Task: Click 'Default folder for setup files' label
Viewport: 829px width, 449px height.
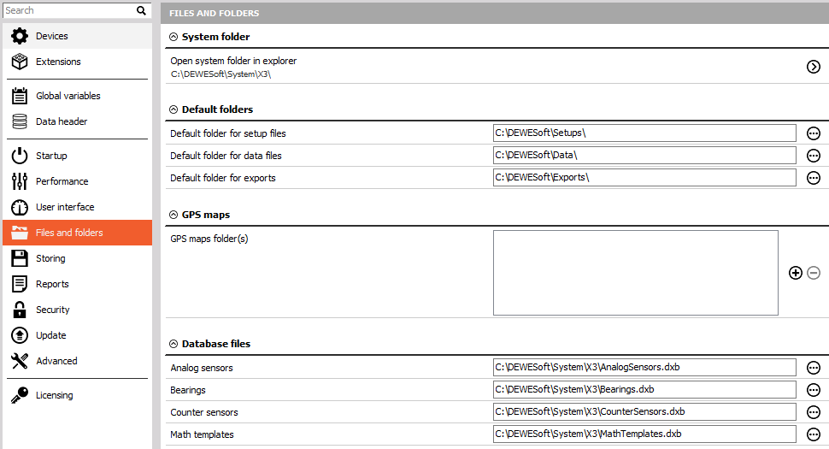Action: [228, 133]
